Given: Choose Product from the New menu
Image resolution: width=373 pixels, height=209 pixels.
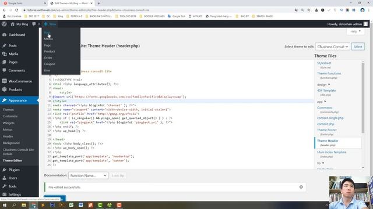Looking at the screenshot, I should 49,52.
